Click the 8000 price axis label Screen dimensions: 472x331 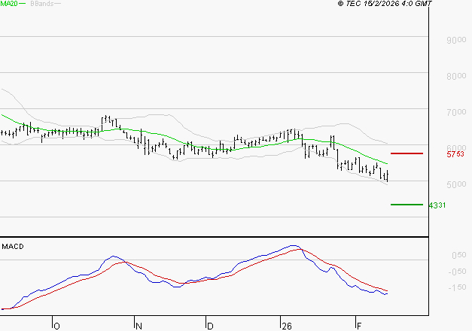pyautogui.click(x=456, y=76)
